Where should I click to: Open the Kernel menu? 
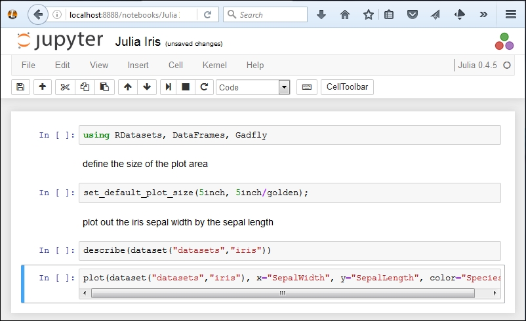(x=214, y=65)
